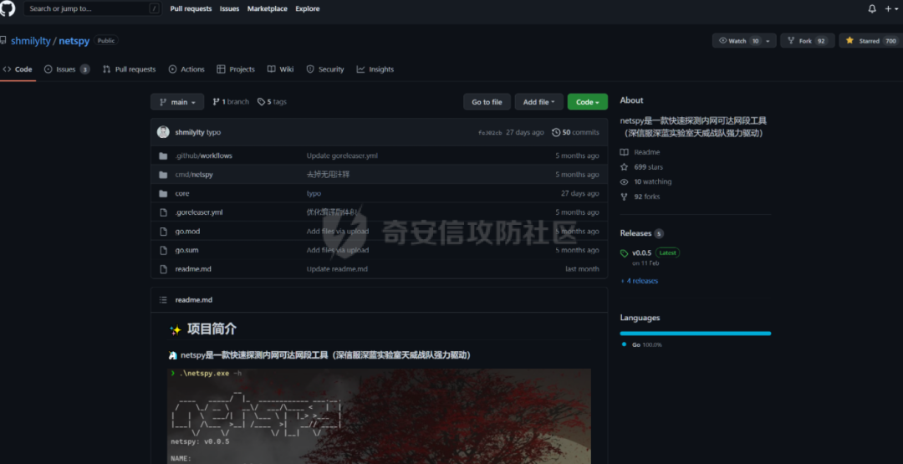Image resolution: width=903 pixels, height=464 pixels.
Task: Click the file icon beside go.sum
Action: (163, 251)
